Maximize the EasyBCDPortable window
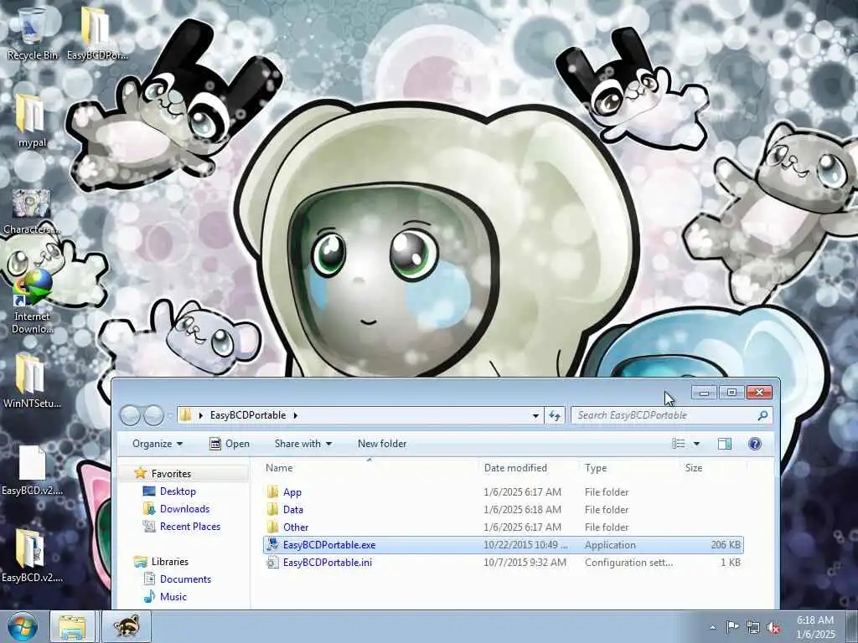The height and width of the screenshot is (643, 858). click(731, 393)
